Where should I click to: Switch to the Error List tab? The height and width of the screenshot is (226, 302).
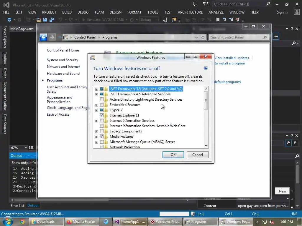coord(17,205)
